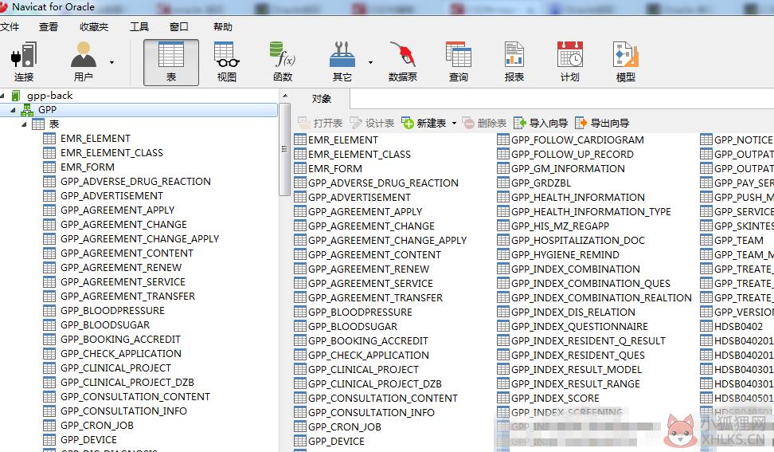Select GPP_ADVERSE_DRUG_REACTION in object list

383,183
